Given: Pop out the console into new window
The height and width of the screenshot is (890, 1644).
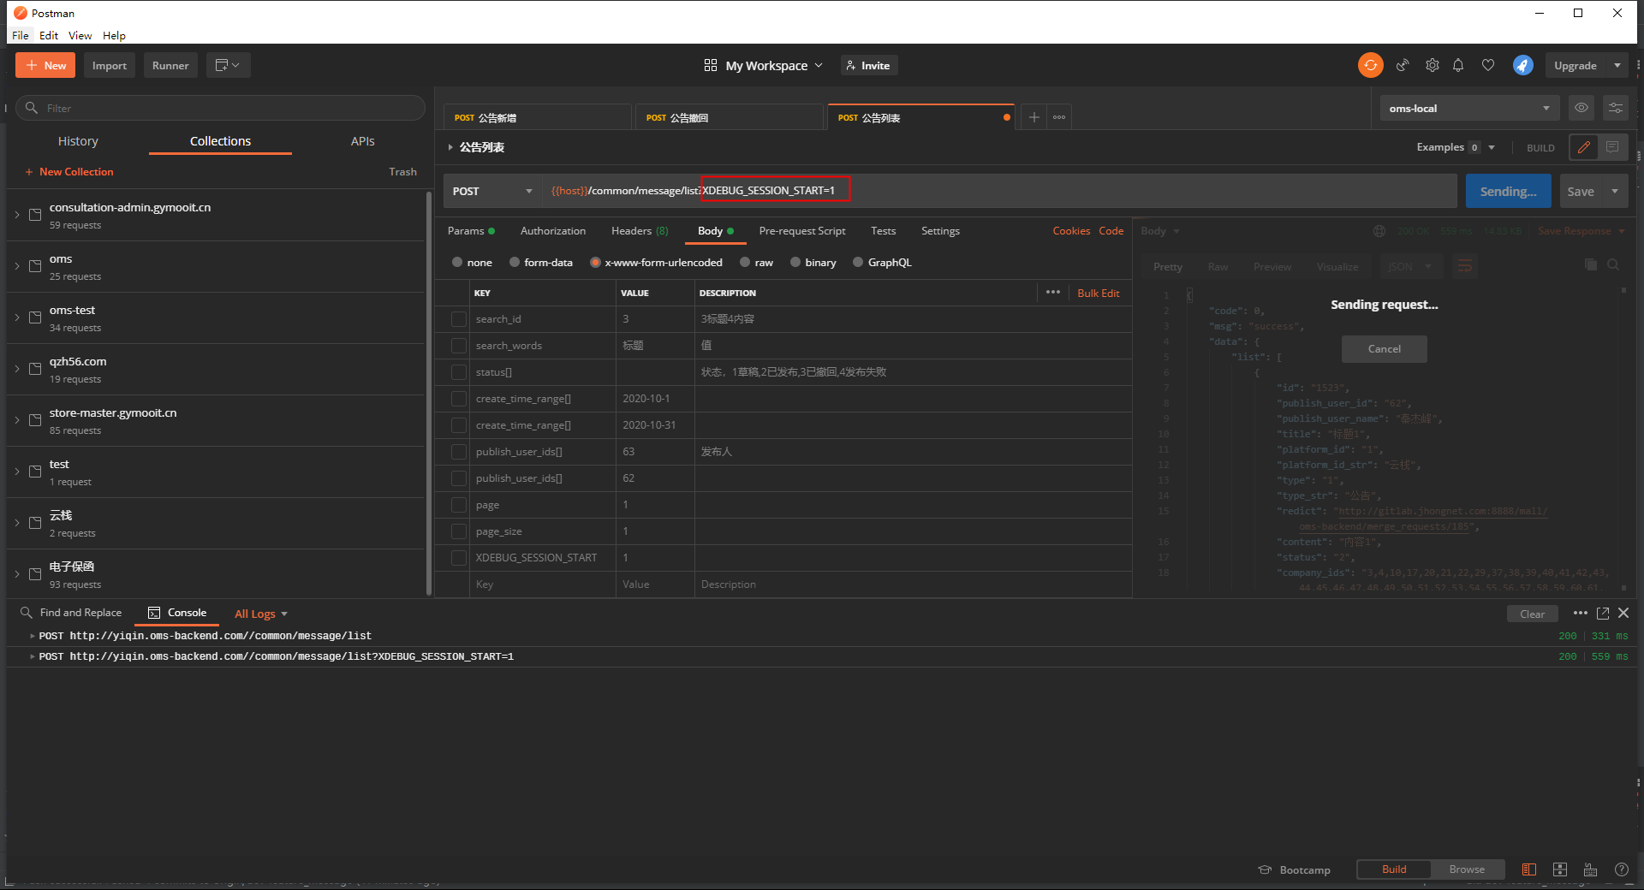Looking at the screenshot, I should (x=1603, y=613).
